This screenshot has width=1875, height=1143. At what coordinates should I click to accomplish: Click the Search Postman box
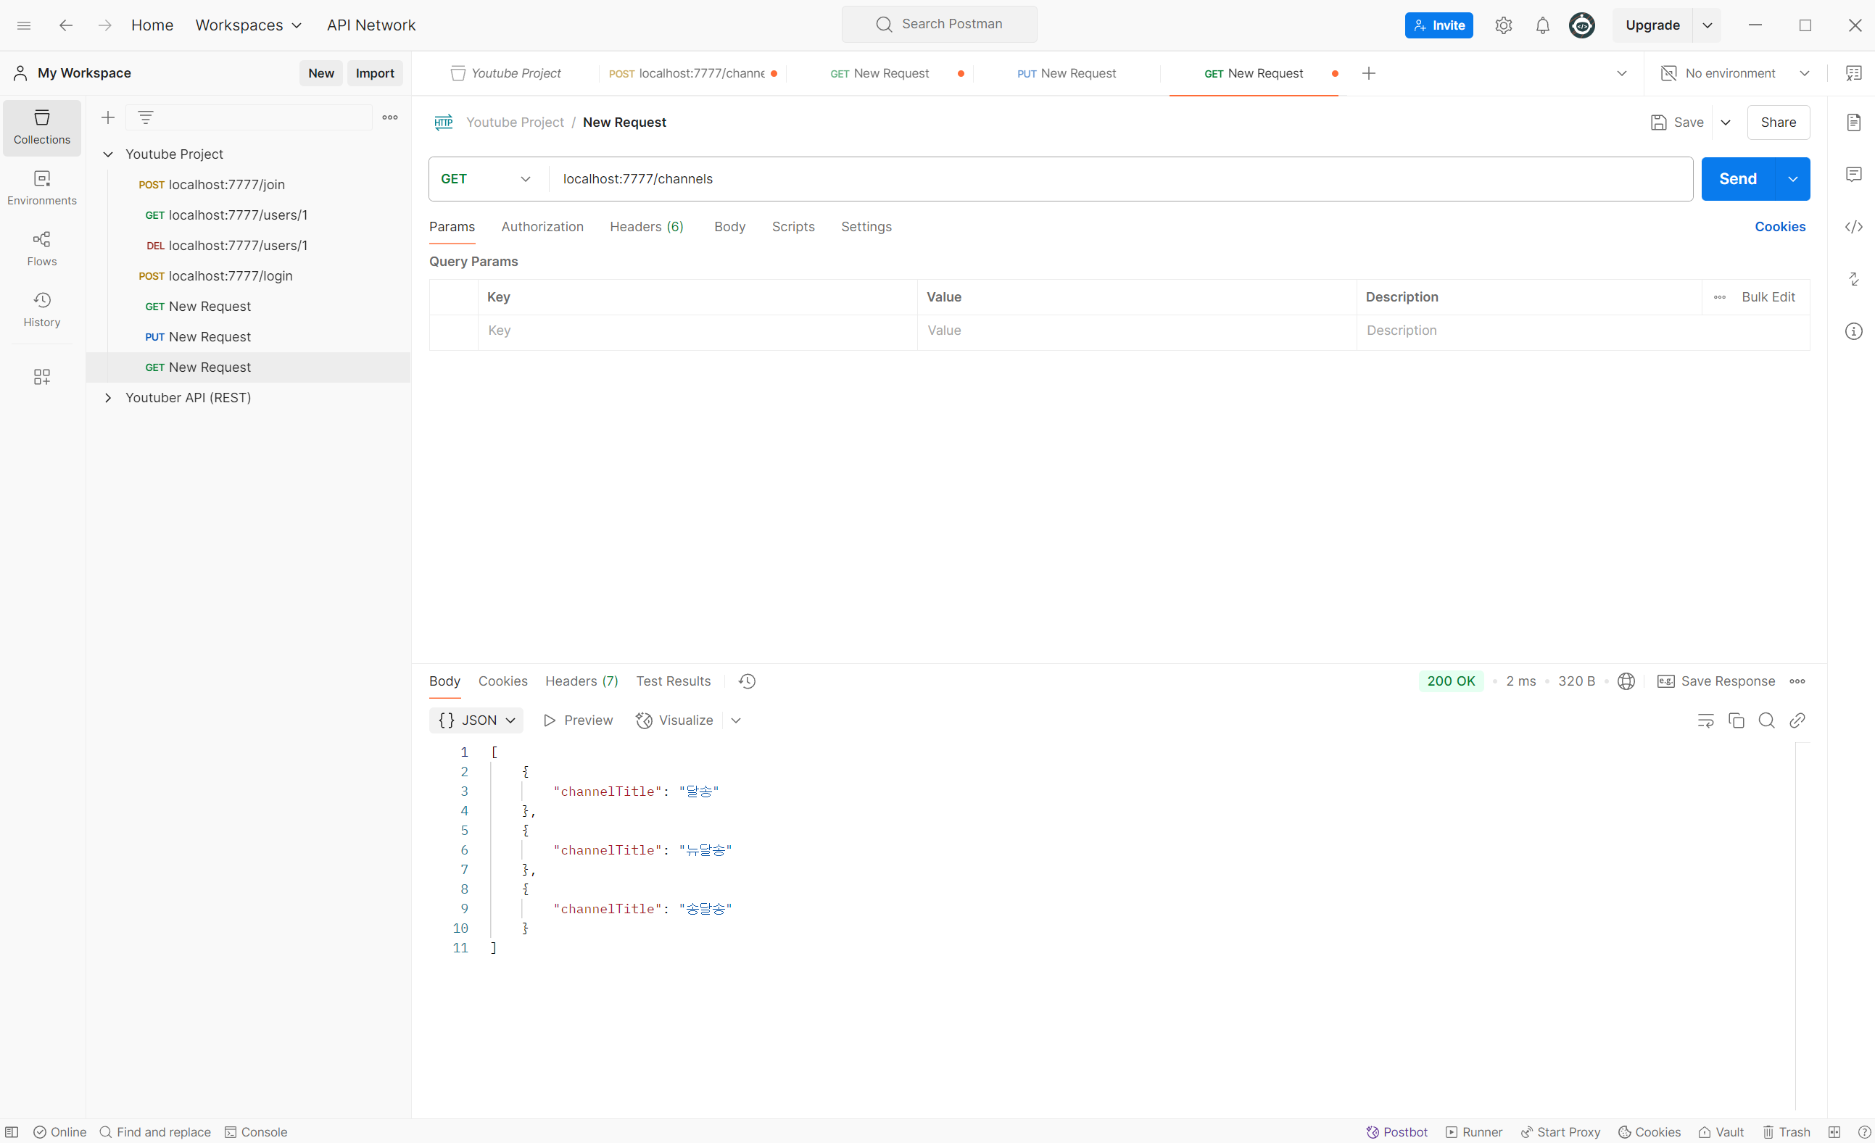(x=939, y=25)
